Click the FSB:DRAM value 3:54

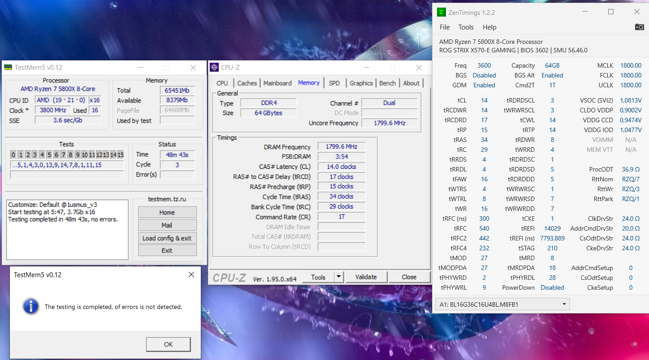[342, 157]
